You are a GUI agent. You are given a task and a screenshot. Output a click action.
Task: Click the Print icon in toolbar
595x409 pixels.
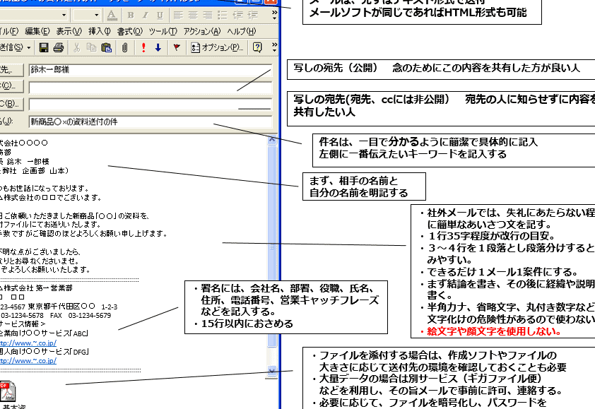(x=59, y=47)
